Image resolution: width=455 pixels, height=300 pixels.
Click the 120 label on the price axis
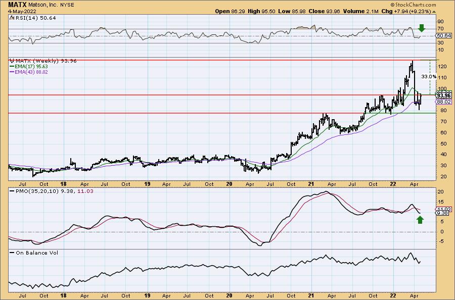pyautogui.click(x=442, y=67)
